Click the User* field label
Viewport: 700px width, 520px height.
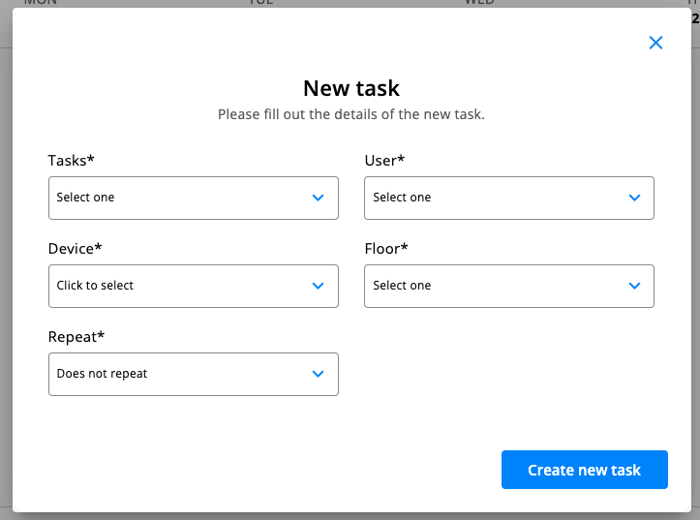[384, 161]
